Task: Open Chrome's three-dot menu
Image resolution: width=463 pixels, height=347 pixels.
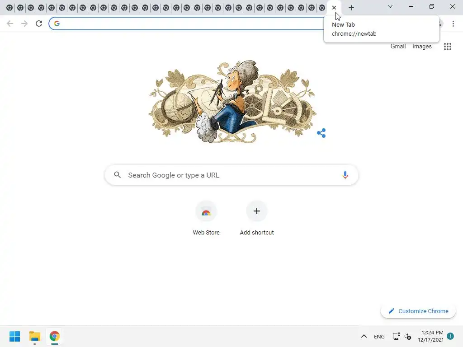Action: tap(453, 23)
